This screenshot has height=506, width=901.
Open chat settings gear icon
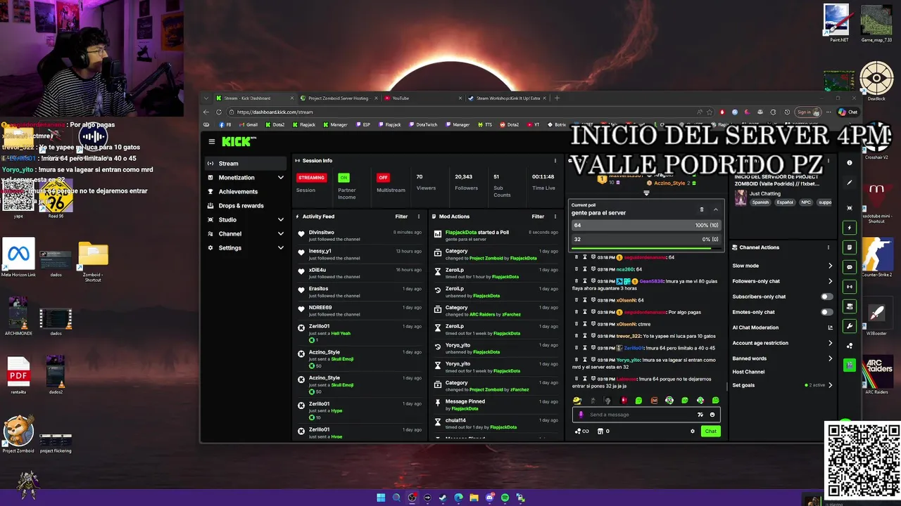point(692,432)
